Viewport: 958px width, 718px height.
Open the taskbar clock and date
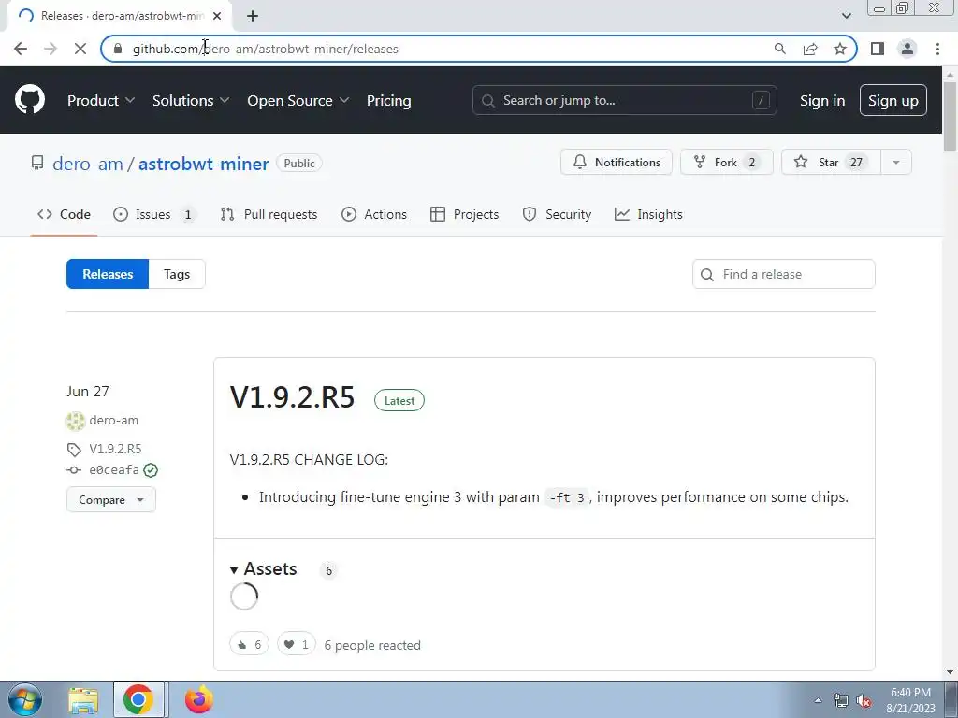910,700
